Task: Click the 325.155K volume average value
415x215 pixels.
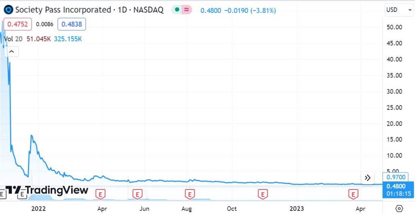Action: click(x=68, y=39)
